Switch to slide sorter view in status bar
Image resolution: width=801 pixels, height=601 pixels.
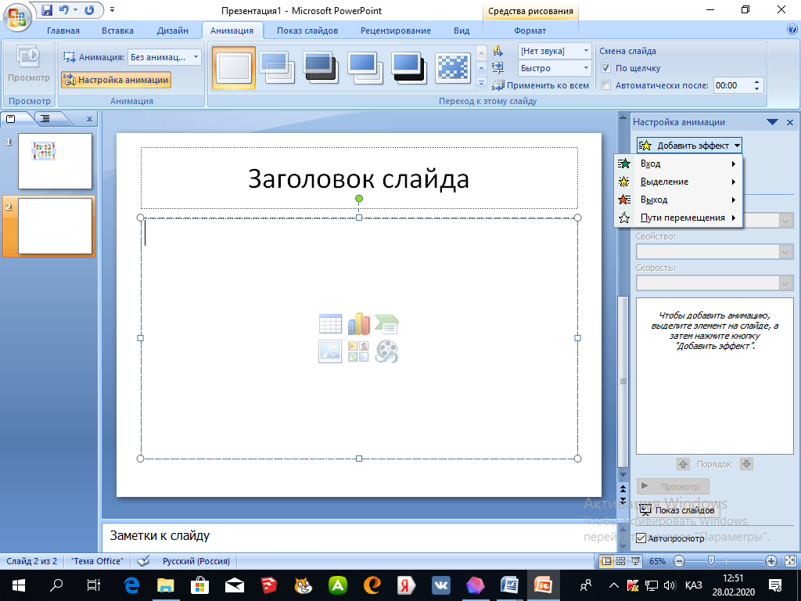[620, 561]
